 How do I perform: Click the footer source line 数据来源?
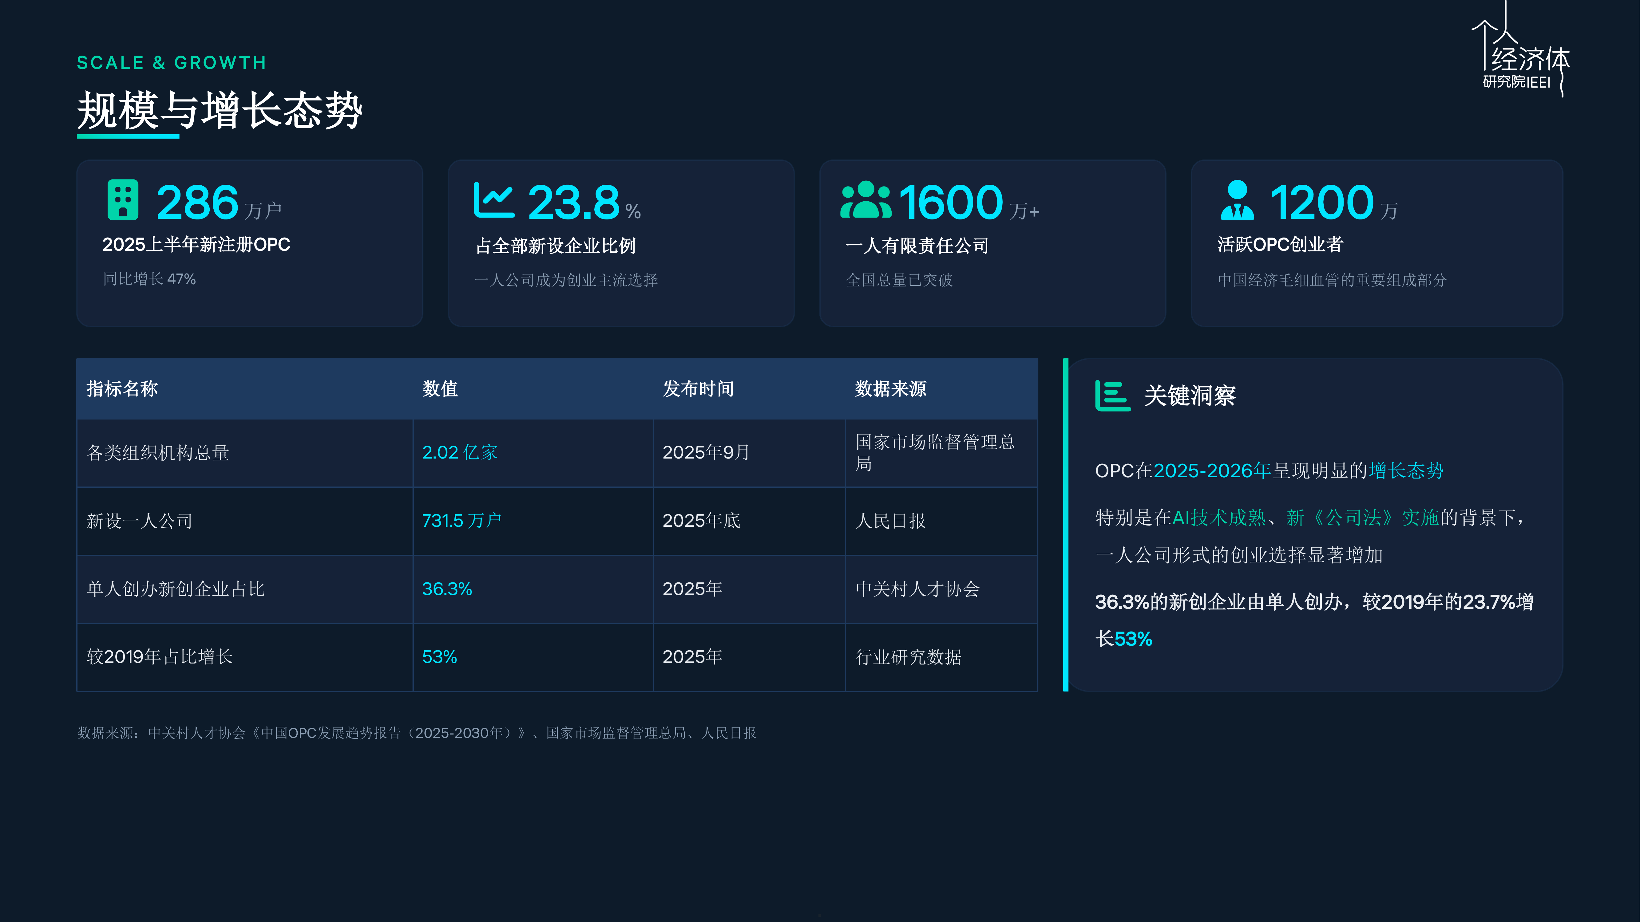pyautogui.click(x=417, y=734)
